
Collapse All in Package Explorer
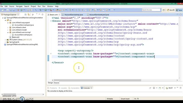(25, 15)
